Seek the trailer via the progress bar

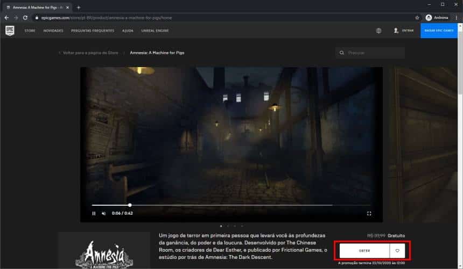tap(231, 205)
